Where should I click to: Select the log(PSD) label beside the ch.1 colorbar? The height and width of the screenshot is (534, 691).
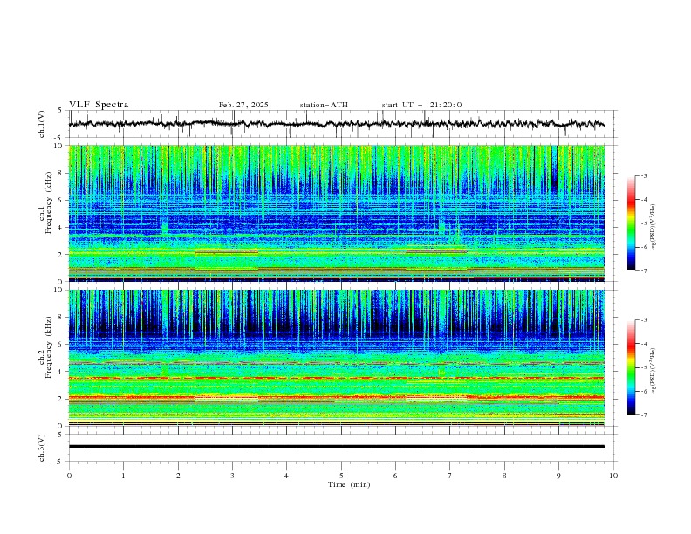[x=653, y=228]
